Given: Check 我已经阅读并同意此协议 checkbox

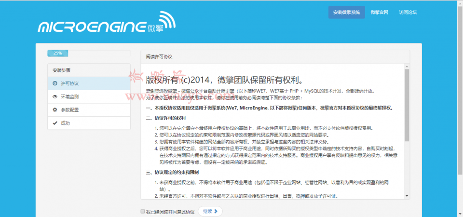Looking at the screenshot, I should coord(143,212).
